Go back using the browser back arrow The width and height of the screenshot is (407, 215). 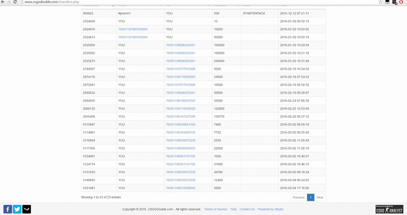(x=3, y=2)
